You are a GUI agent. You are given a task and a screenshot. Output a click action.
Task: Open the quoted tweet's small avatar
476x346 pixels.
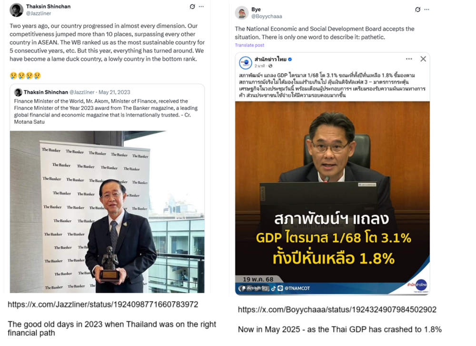[18, 92]
